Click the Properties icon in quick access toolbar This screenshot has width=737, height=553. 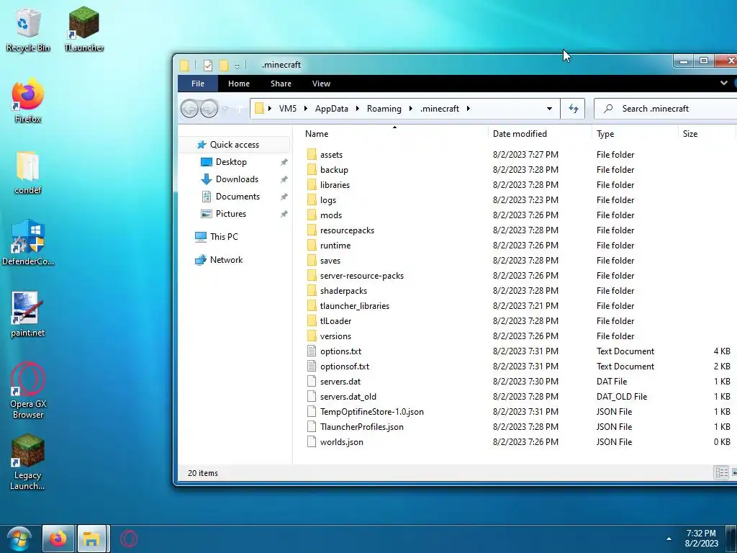point(208,65)
